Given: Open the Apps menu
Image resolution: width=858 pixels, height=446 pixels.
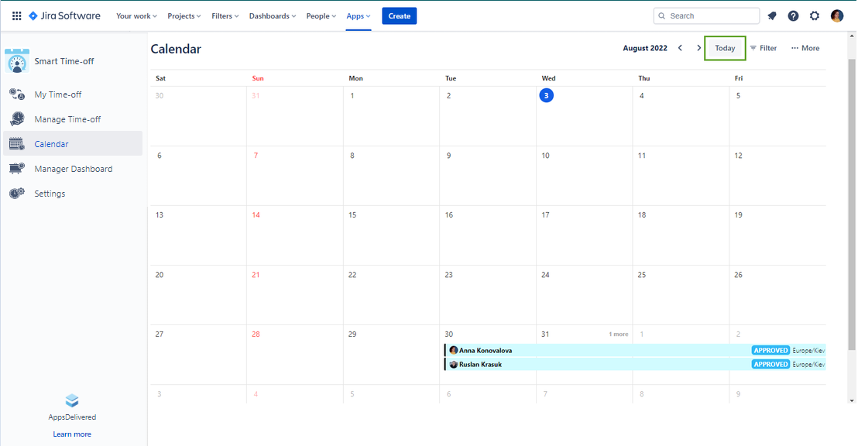Looking at the screenshot, I should tap(359, 15).
